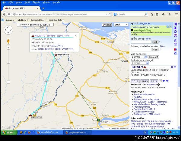This screenshot has width=181, height=141.
Task: Open the Spårets svanslängd dropdown
Action: click(x=140, y=63)
